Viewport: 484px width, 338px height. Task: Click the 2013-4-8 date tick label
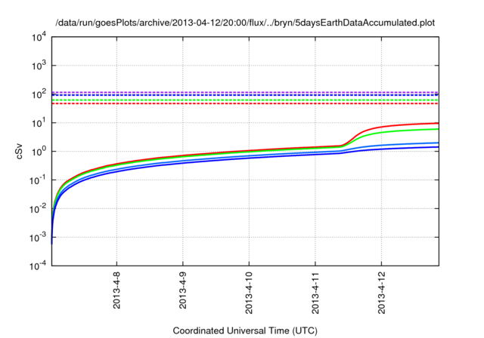click(x=116, y=290)
